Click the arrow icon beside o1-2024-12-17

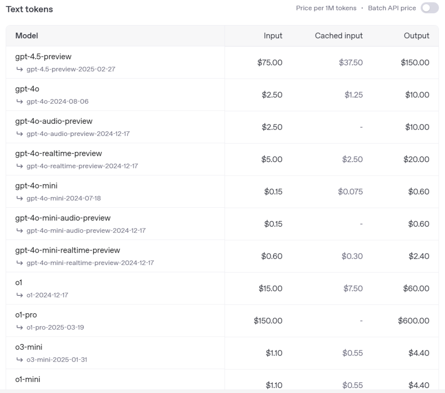[19, 295]
